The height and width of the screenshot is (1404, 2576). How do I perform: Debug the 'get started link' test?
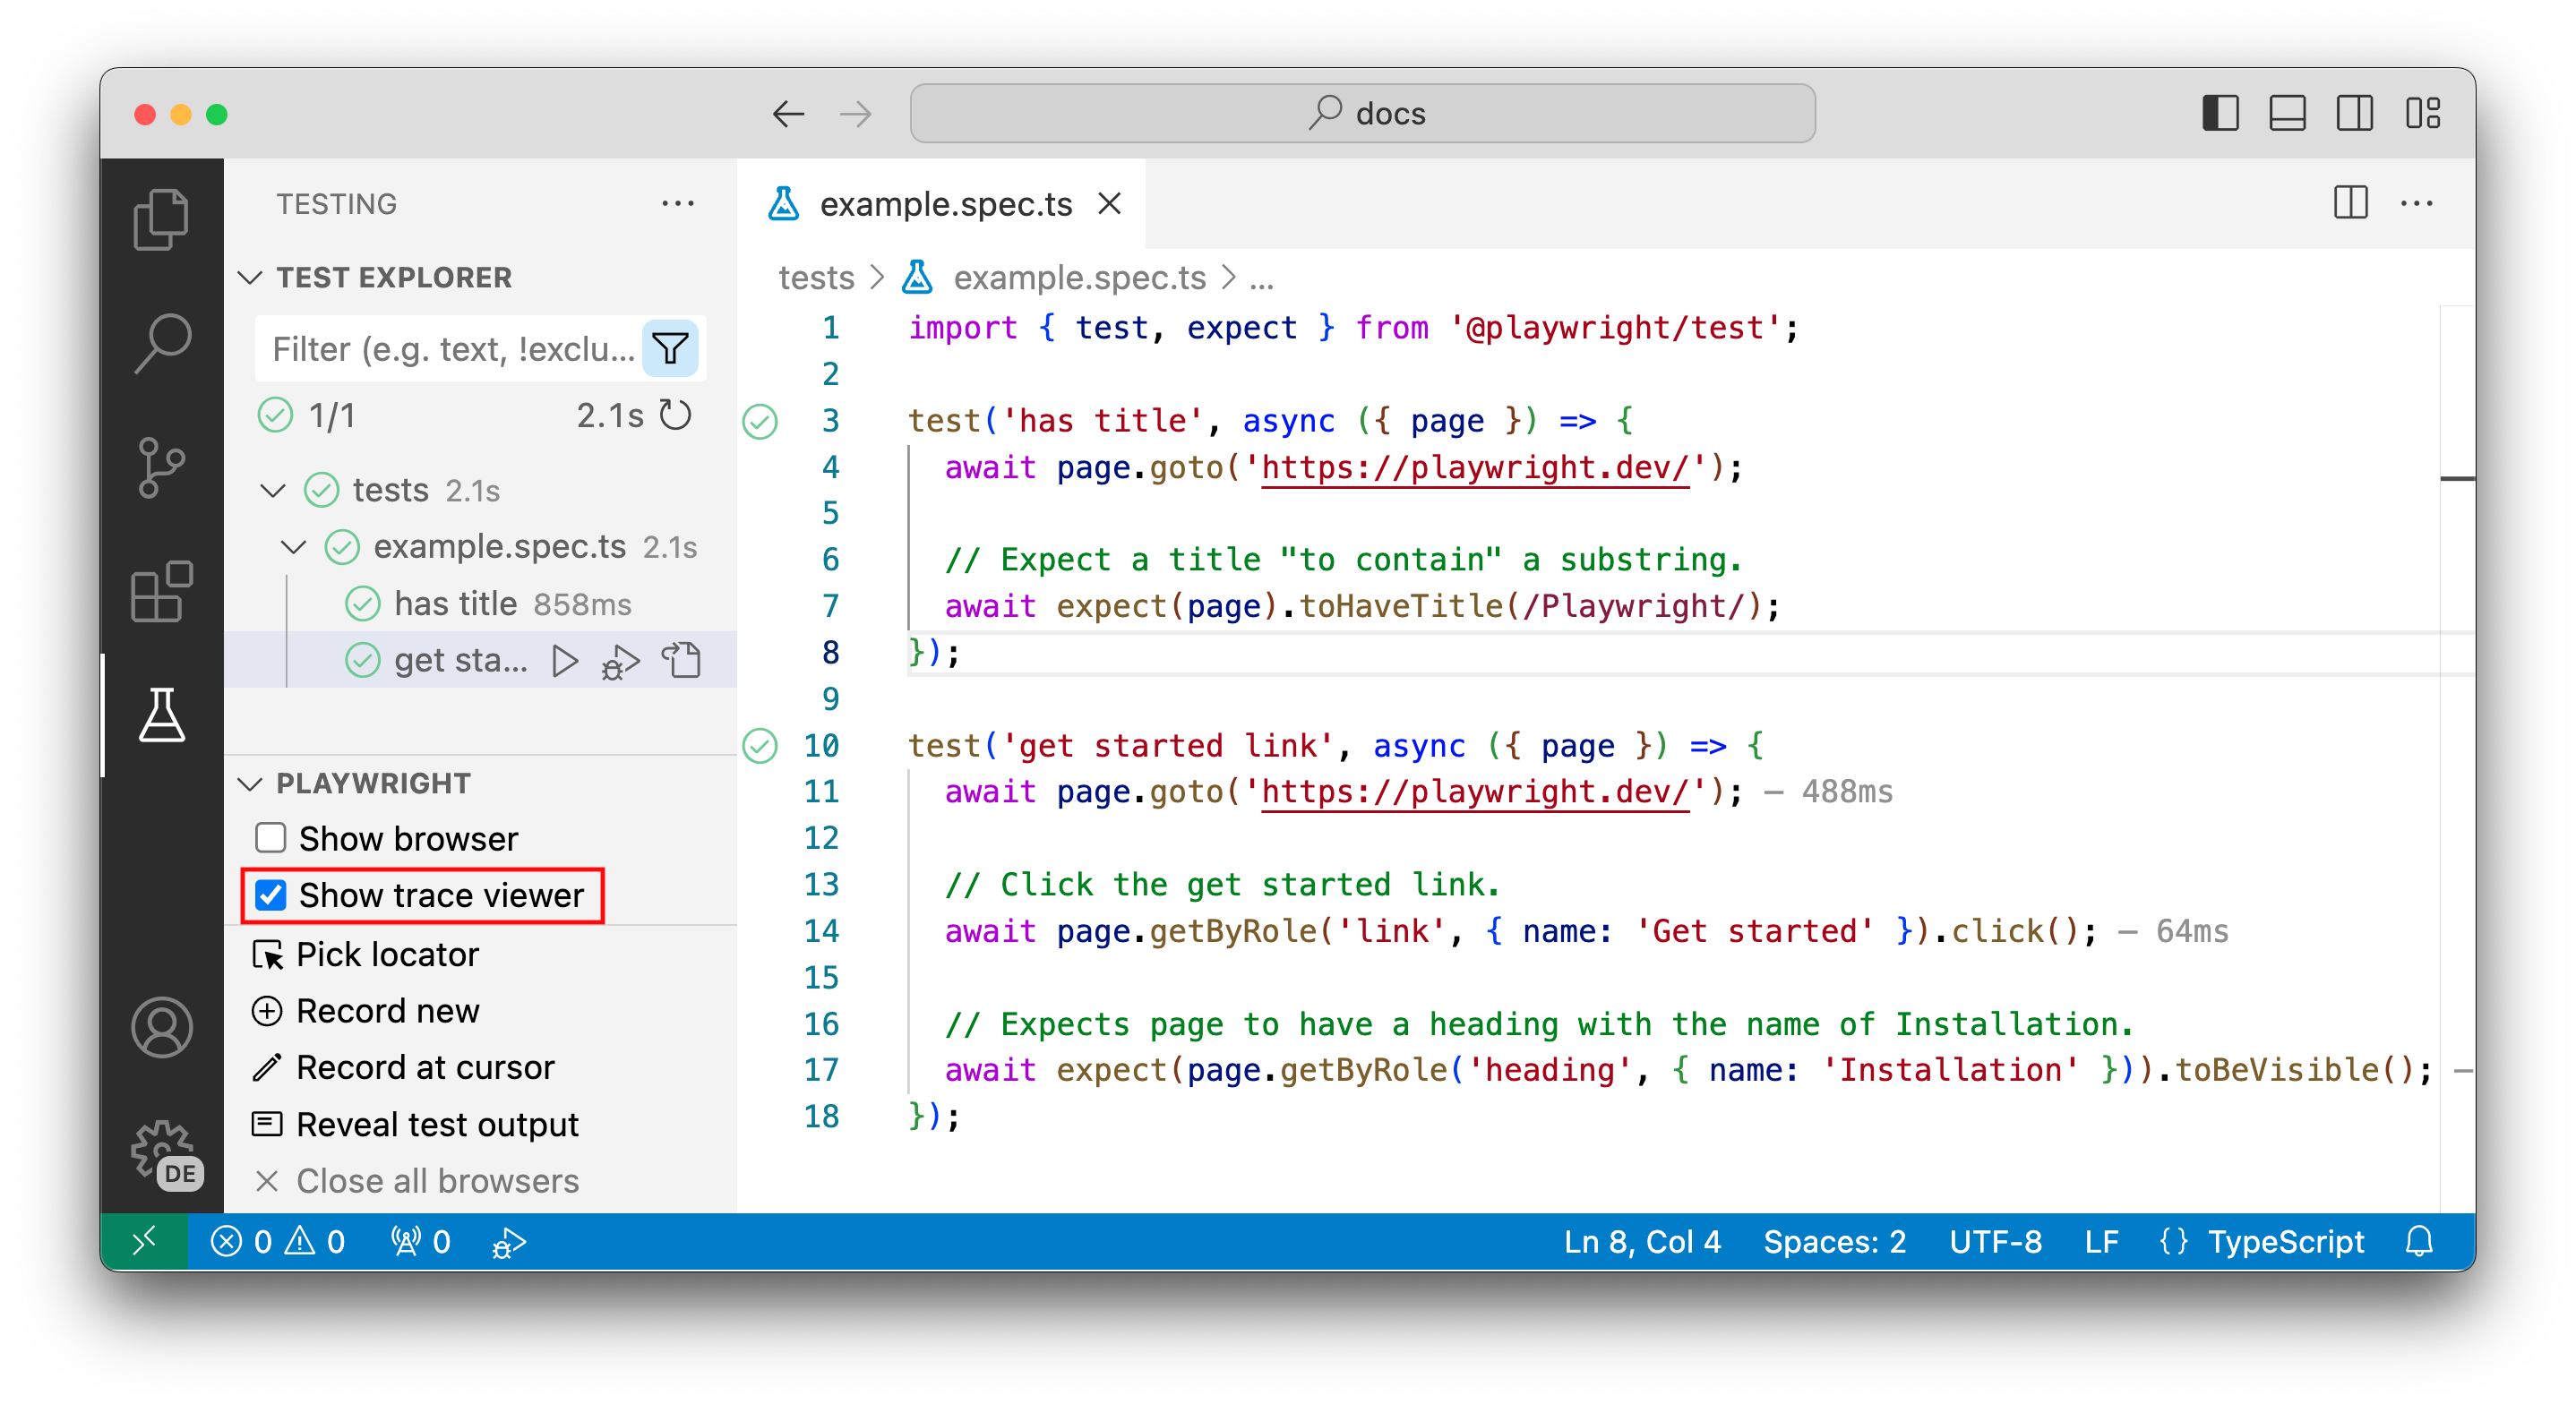[620, 661]
